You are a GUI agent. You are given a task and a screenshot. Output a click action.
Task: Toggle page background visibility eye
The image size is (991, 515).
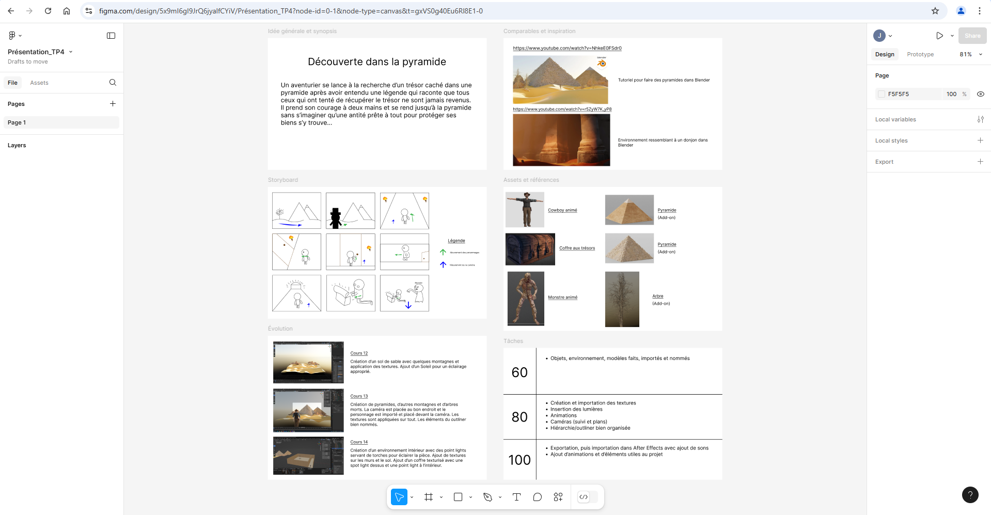(x=981, y=94)
